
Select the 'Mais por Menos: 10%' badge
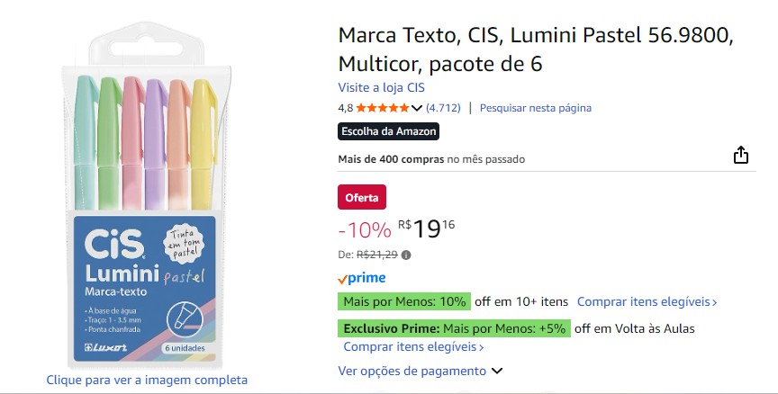coord(404,301)
